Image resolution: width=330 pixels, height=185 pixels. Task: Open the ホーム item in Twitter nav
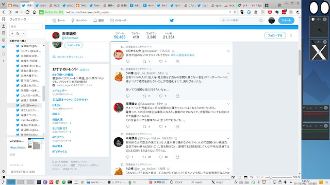point(58,21)
